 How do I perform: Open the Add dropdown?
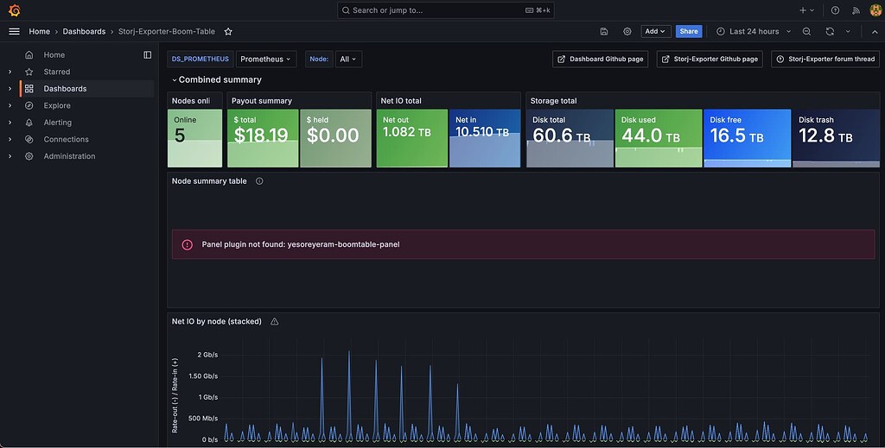(x=655, y=32)
